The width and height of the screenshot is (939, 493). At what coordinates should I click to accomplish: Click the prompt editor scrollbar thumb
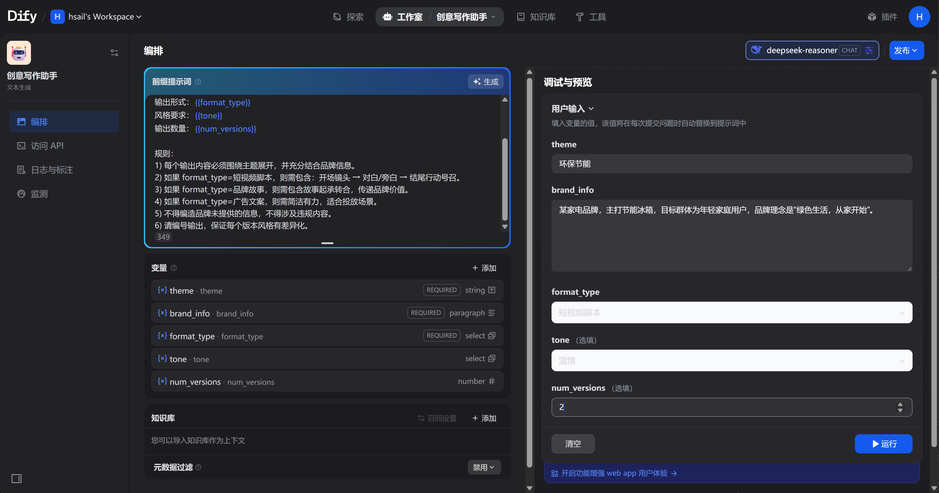(x=505, y=179)
